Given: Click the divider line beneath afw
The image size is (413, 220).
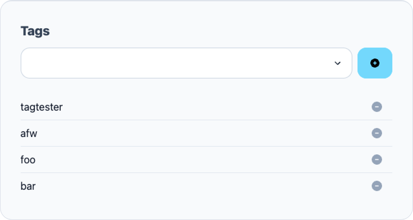Looking at the screenshot, I should click(206, 146).
